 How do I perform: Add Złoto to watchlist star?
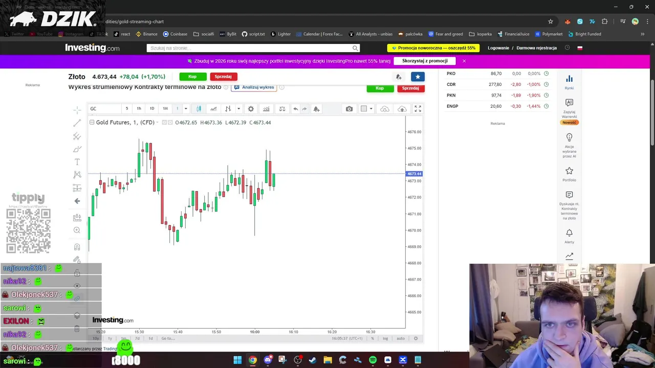[418, 77]
